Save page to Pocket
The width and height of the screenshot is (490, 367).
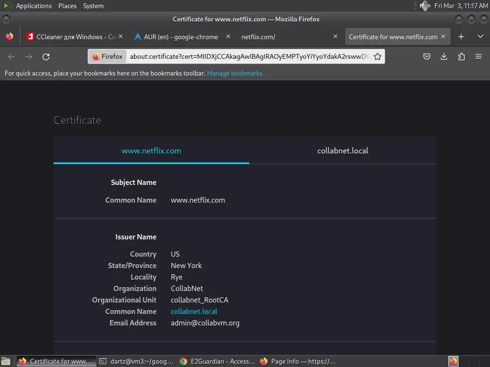click(426, 56)
